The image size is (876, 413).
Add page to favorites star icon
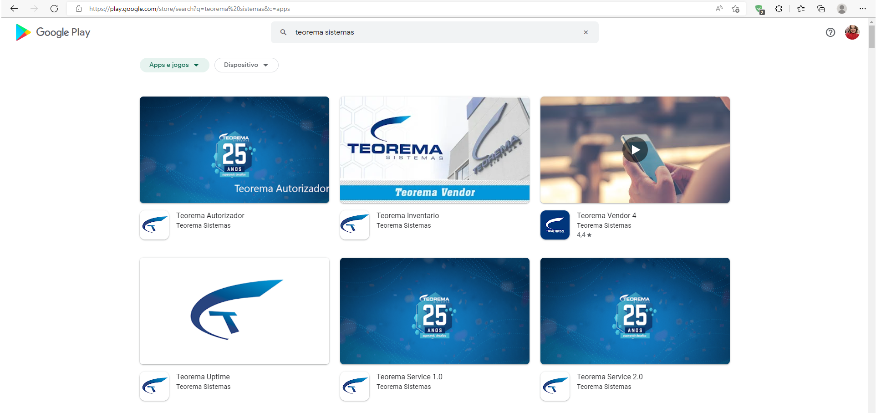click(735, 9)
